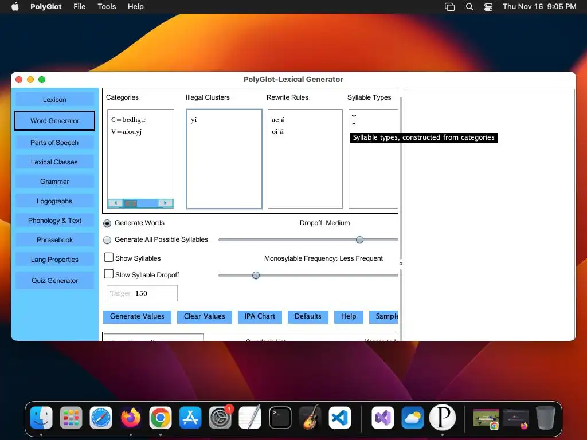The width and height of the screenshot is (587, 440).
Task: Open the Tools menu
Action: (107, 7)
